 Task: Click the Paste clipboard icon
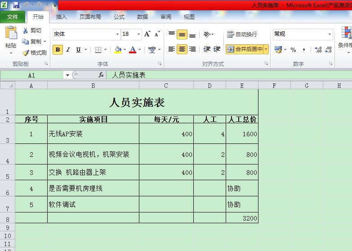tap(11, 33)
